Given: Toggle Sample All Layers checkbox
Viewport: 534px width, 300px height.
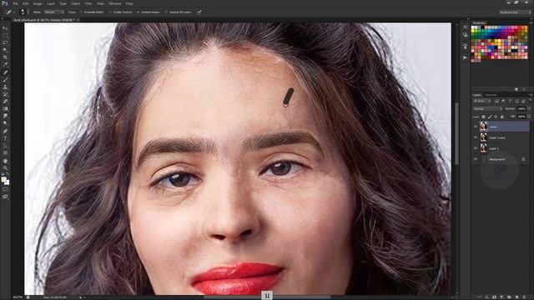Looking at the screenshot, I should coord(178,12).
